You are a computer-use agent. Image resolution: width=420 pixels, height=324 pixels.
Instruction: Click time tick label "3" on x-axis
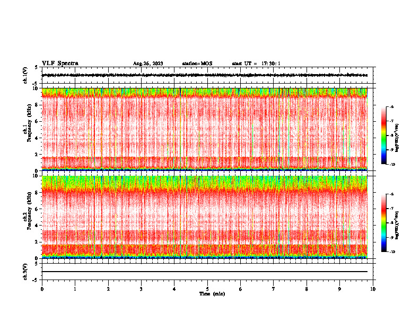point(141,289)
